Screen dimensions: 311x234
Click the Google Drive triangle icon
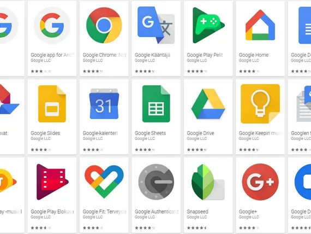click(x=208, y=104)
